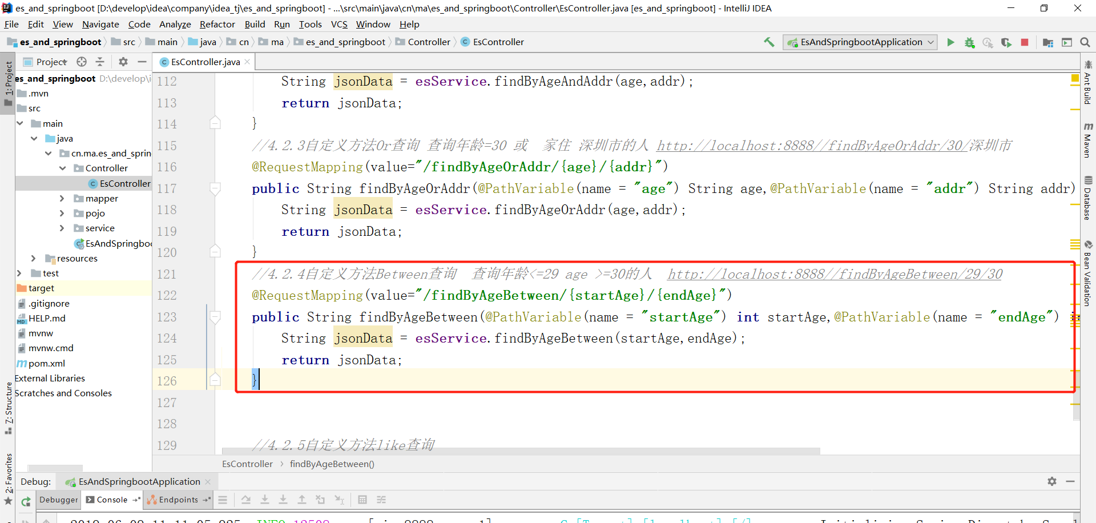The height and width of the screenshot is (523, 1096).
Task: Open the Analyze menu
Action: click(x=175, y=24)
